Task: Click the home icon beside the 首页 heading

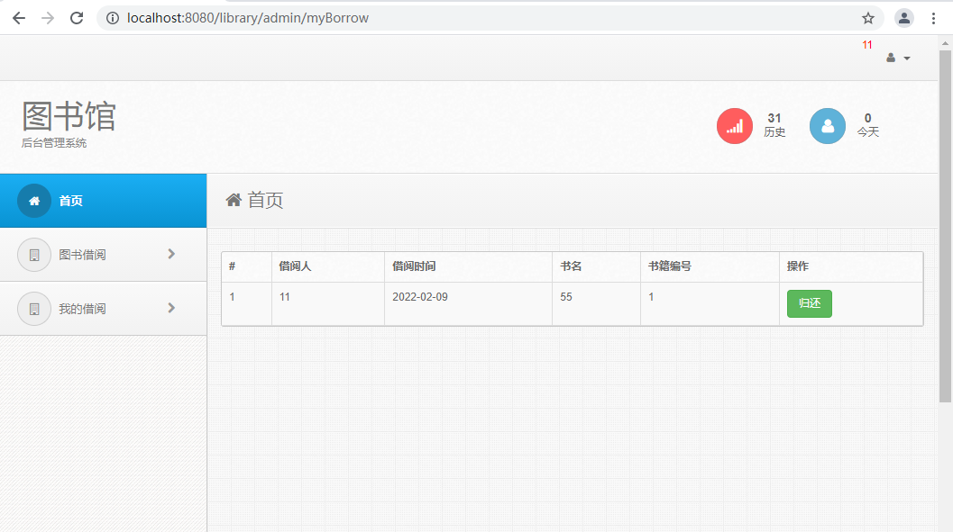Action: click(234, 200)
